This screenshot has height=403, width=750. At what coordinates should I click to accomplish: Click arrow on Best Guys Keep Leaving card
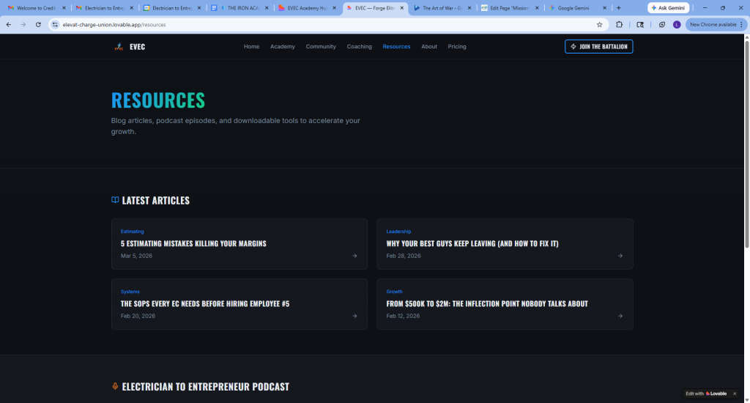[x=620, y=256]
